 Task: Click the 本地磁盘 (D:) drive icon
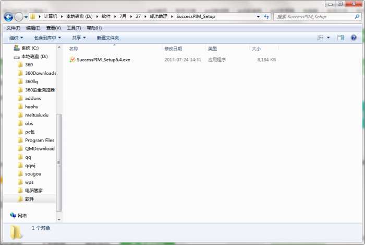(17, 57)
